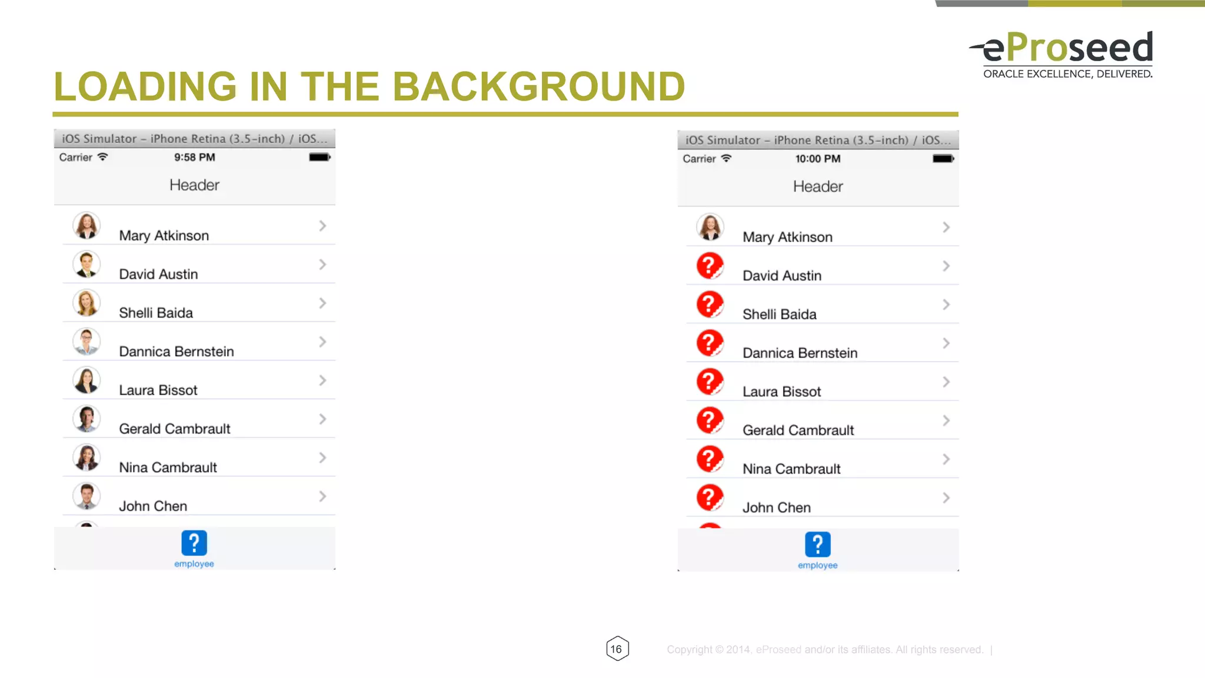Viewport: 1205px width, 678px height.
Task: Click red question icon beside Shelli Baida
Action: [x=710, y=305]
